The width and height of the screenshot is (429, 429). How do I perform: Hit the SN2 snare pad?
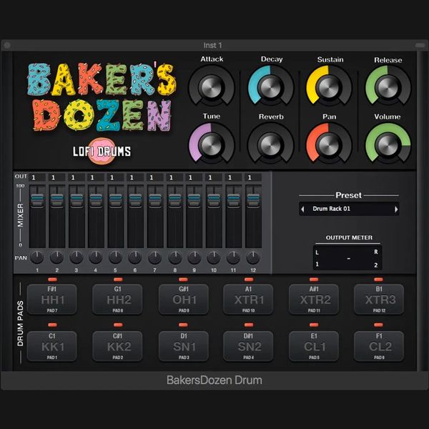tap(248, 346)
